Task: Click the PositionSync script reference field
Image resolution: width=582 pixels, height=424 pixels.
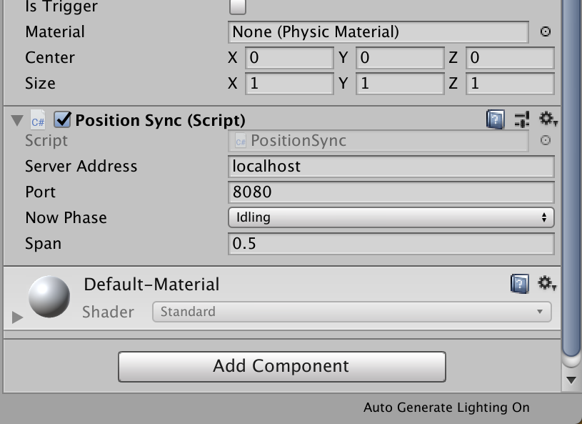Action: pos(378,141)
